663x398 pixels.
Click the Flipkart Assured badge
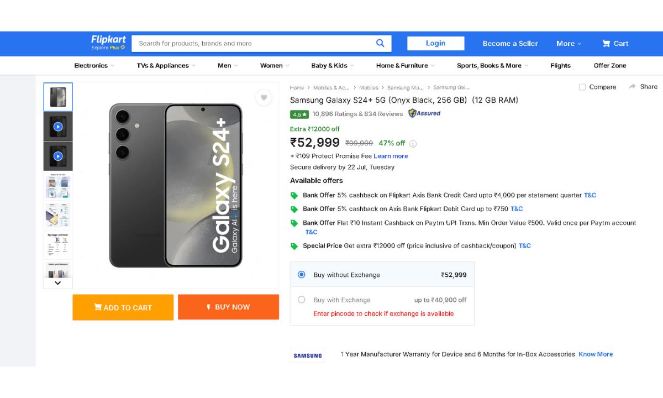424,113
